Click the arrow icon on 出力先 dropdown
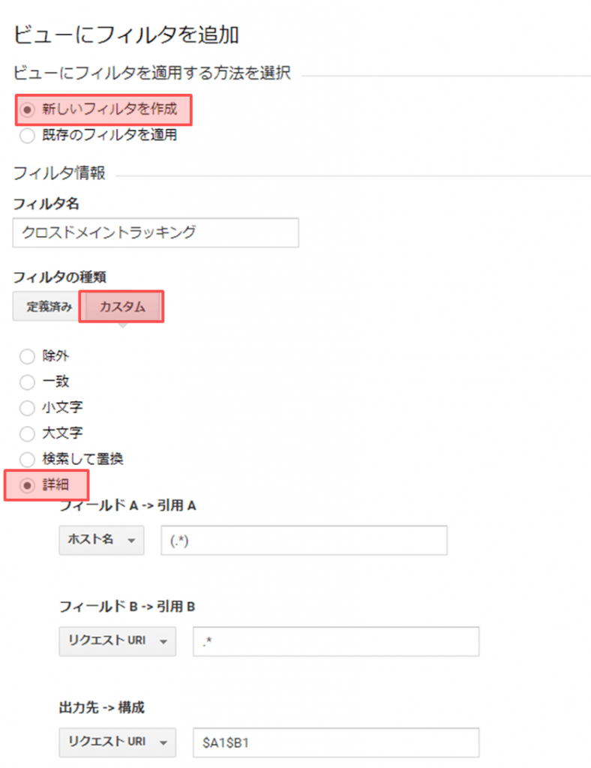The image size is (591, 768). (163, 742)
